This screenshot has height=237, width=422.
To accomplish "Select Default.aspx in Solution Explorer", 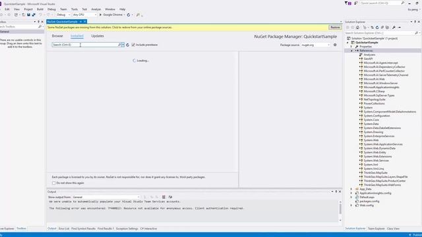I will (367, 197).
